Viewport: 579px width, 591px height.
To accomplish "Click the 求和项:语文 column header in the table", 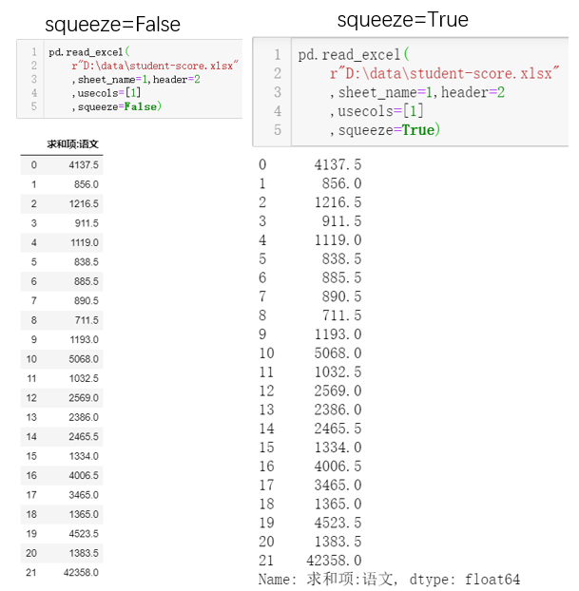I will click(x=73, y=144).
